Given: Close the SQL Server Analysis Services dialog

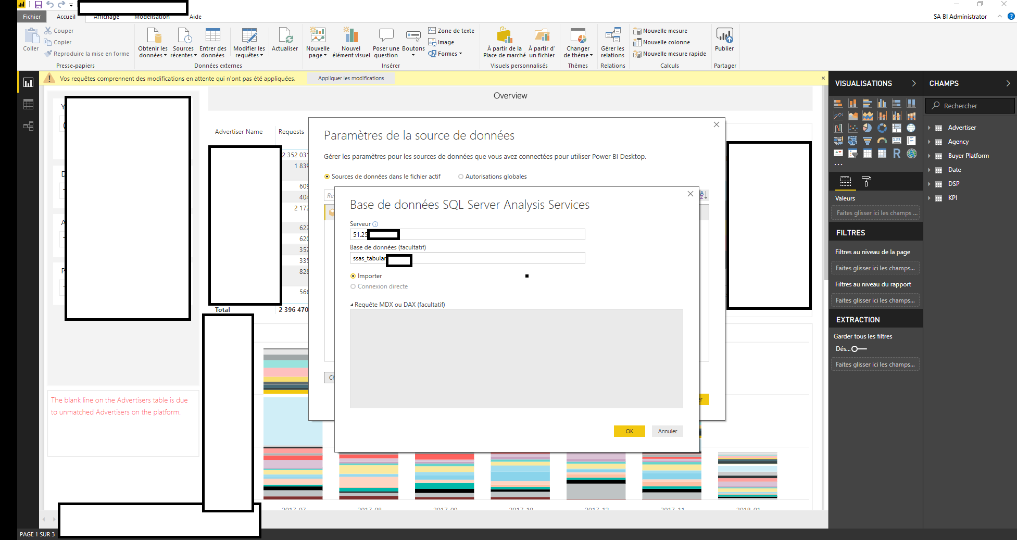Looking at the screenshot, I should pos(690,194).
